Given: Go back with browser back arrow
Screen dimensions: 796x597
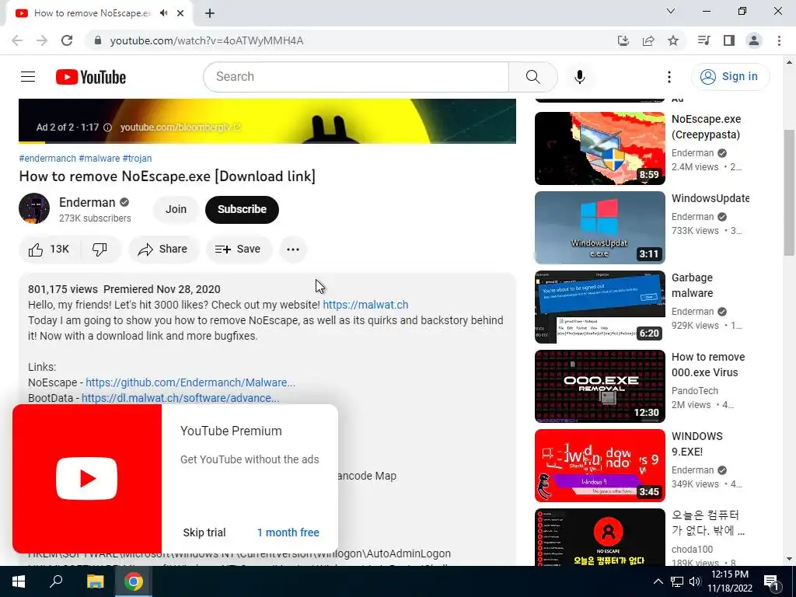Looking at the screenshot, I should click(x=17, y=40).
